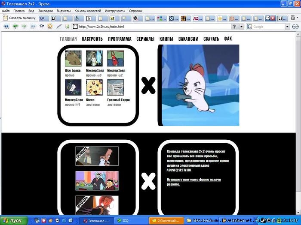Open the НАСТРОИТЬ site link
The image size is (301, 225).
point(92,39)
